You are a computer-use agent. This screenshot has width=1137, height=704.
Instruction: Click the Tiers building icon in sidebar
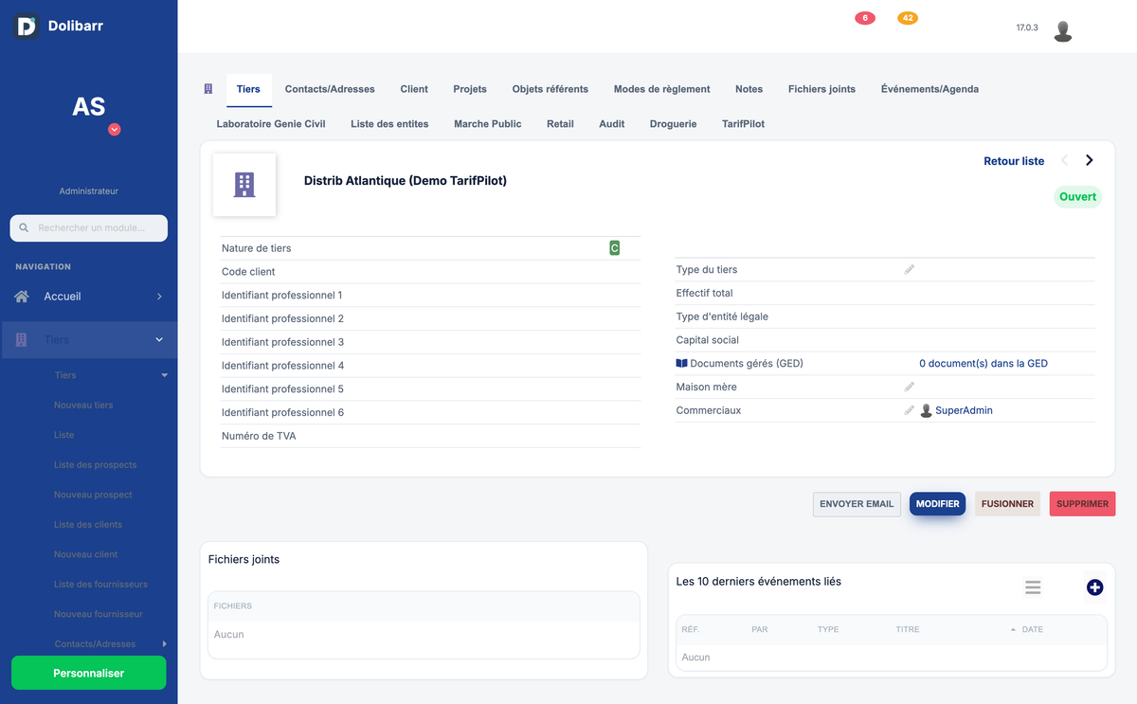22,339
